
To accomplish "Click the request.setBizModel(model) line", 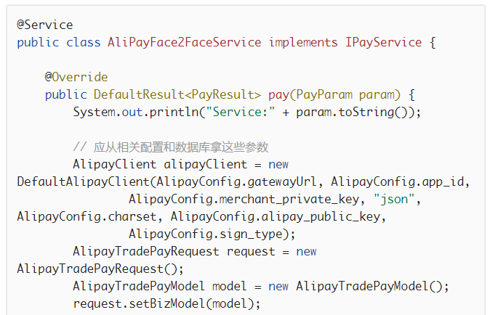I will coord(166,304).
